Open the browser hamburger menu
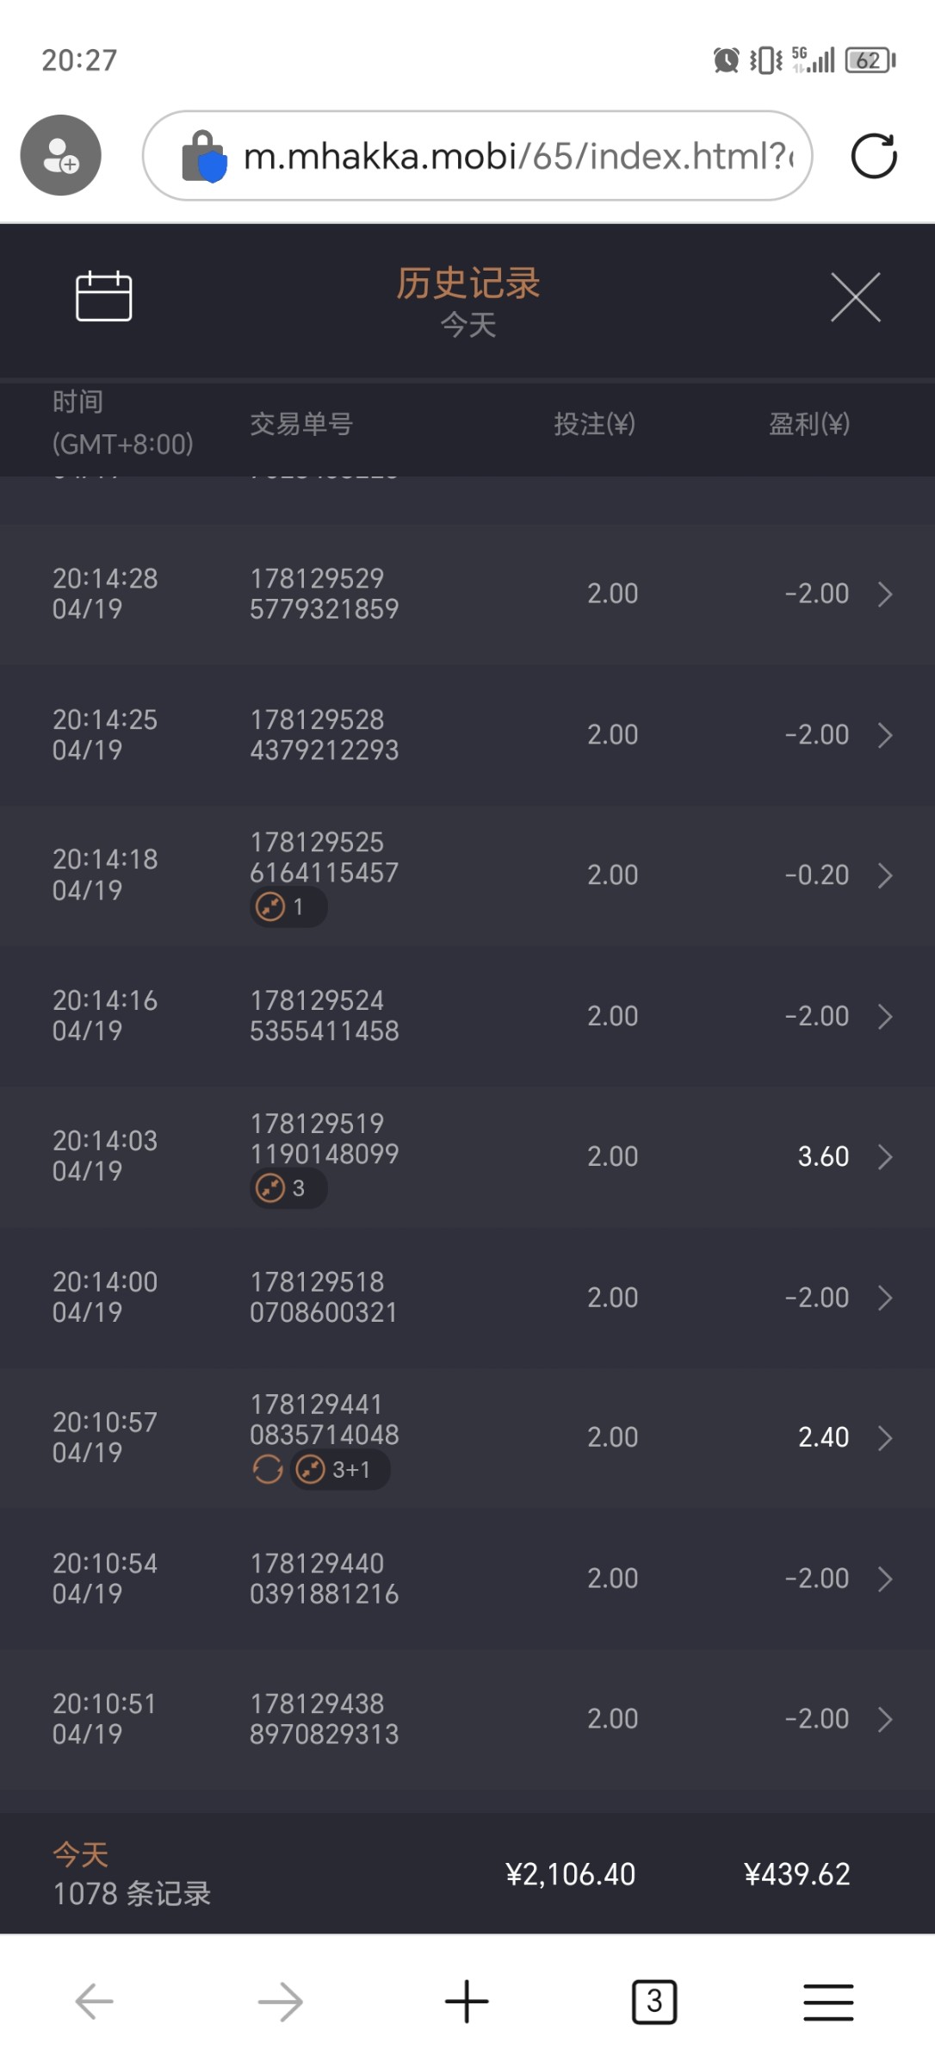The image size is (935, 2068). click(828, 2001)
